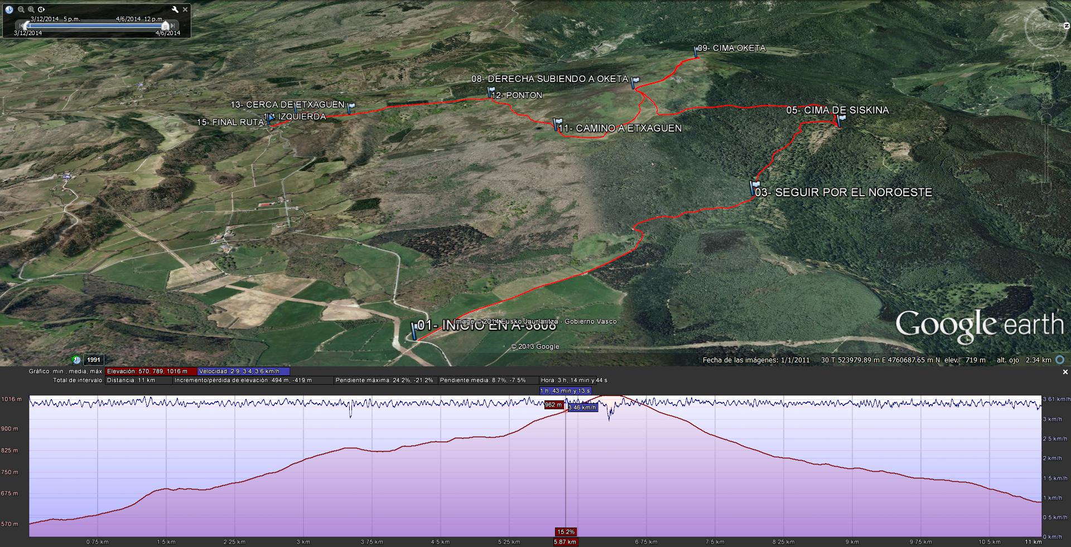
Task: Open time slider options wrench
Action: (175, 9)
